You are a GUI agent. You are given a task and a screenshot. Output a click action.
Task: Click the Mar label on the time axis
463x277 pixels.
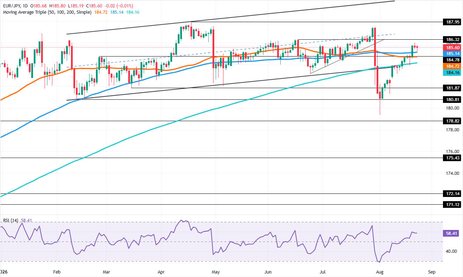click(107, 272)
